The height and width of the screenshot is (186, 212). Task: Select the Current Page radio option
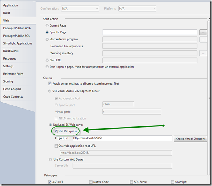47,25
